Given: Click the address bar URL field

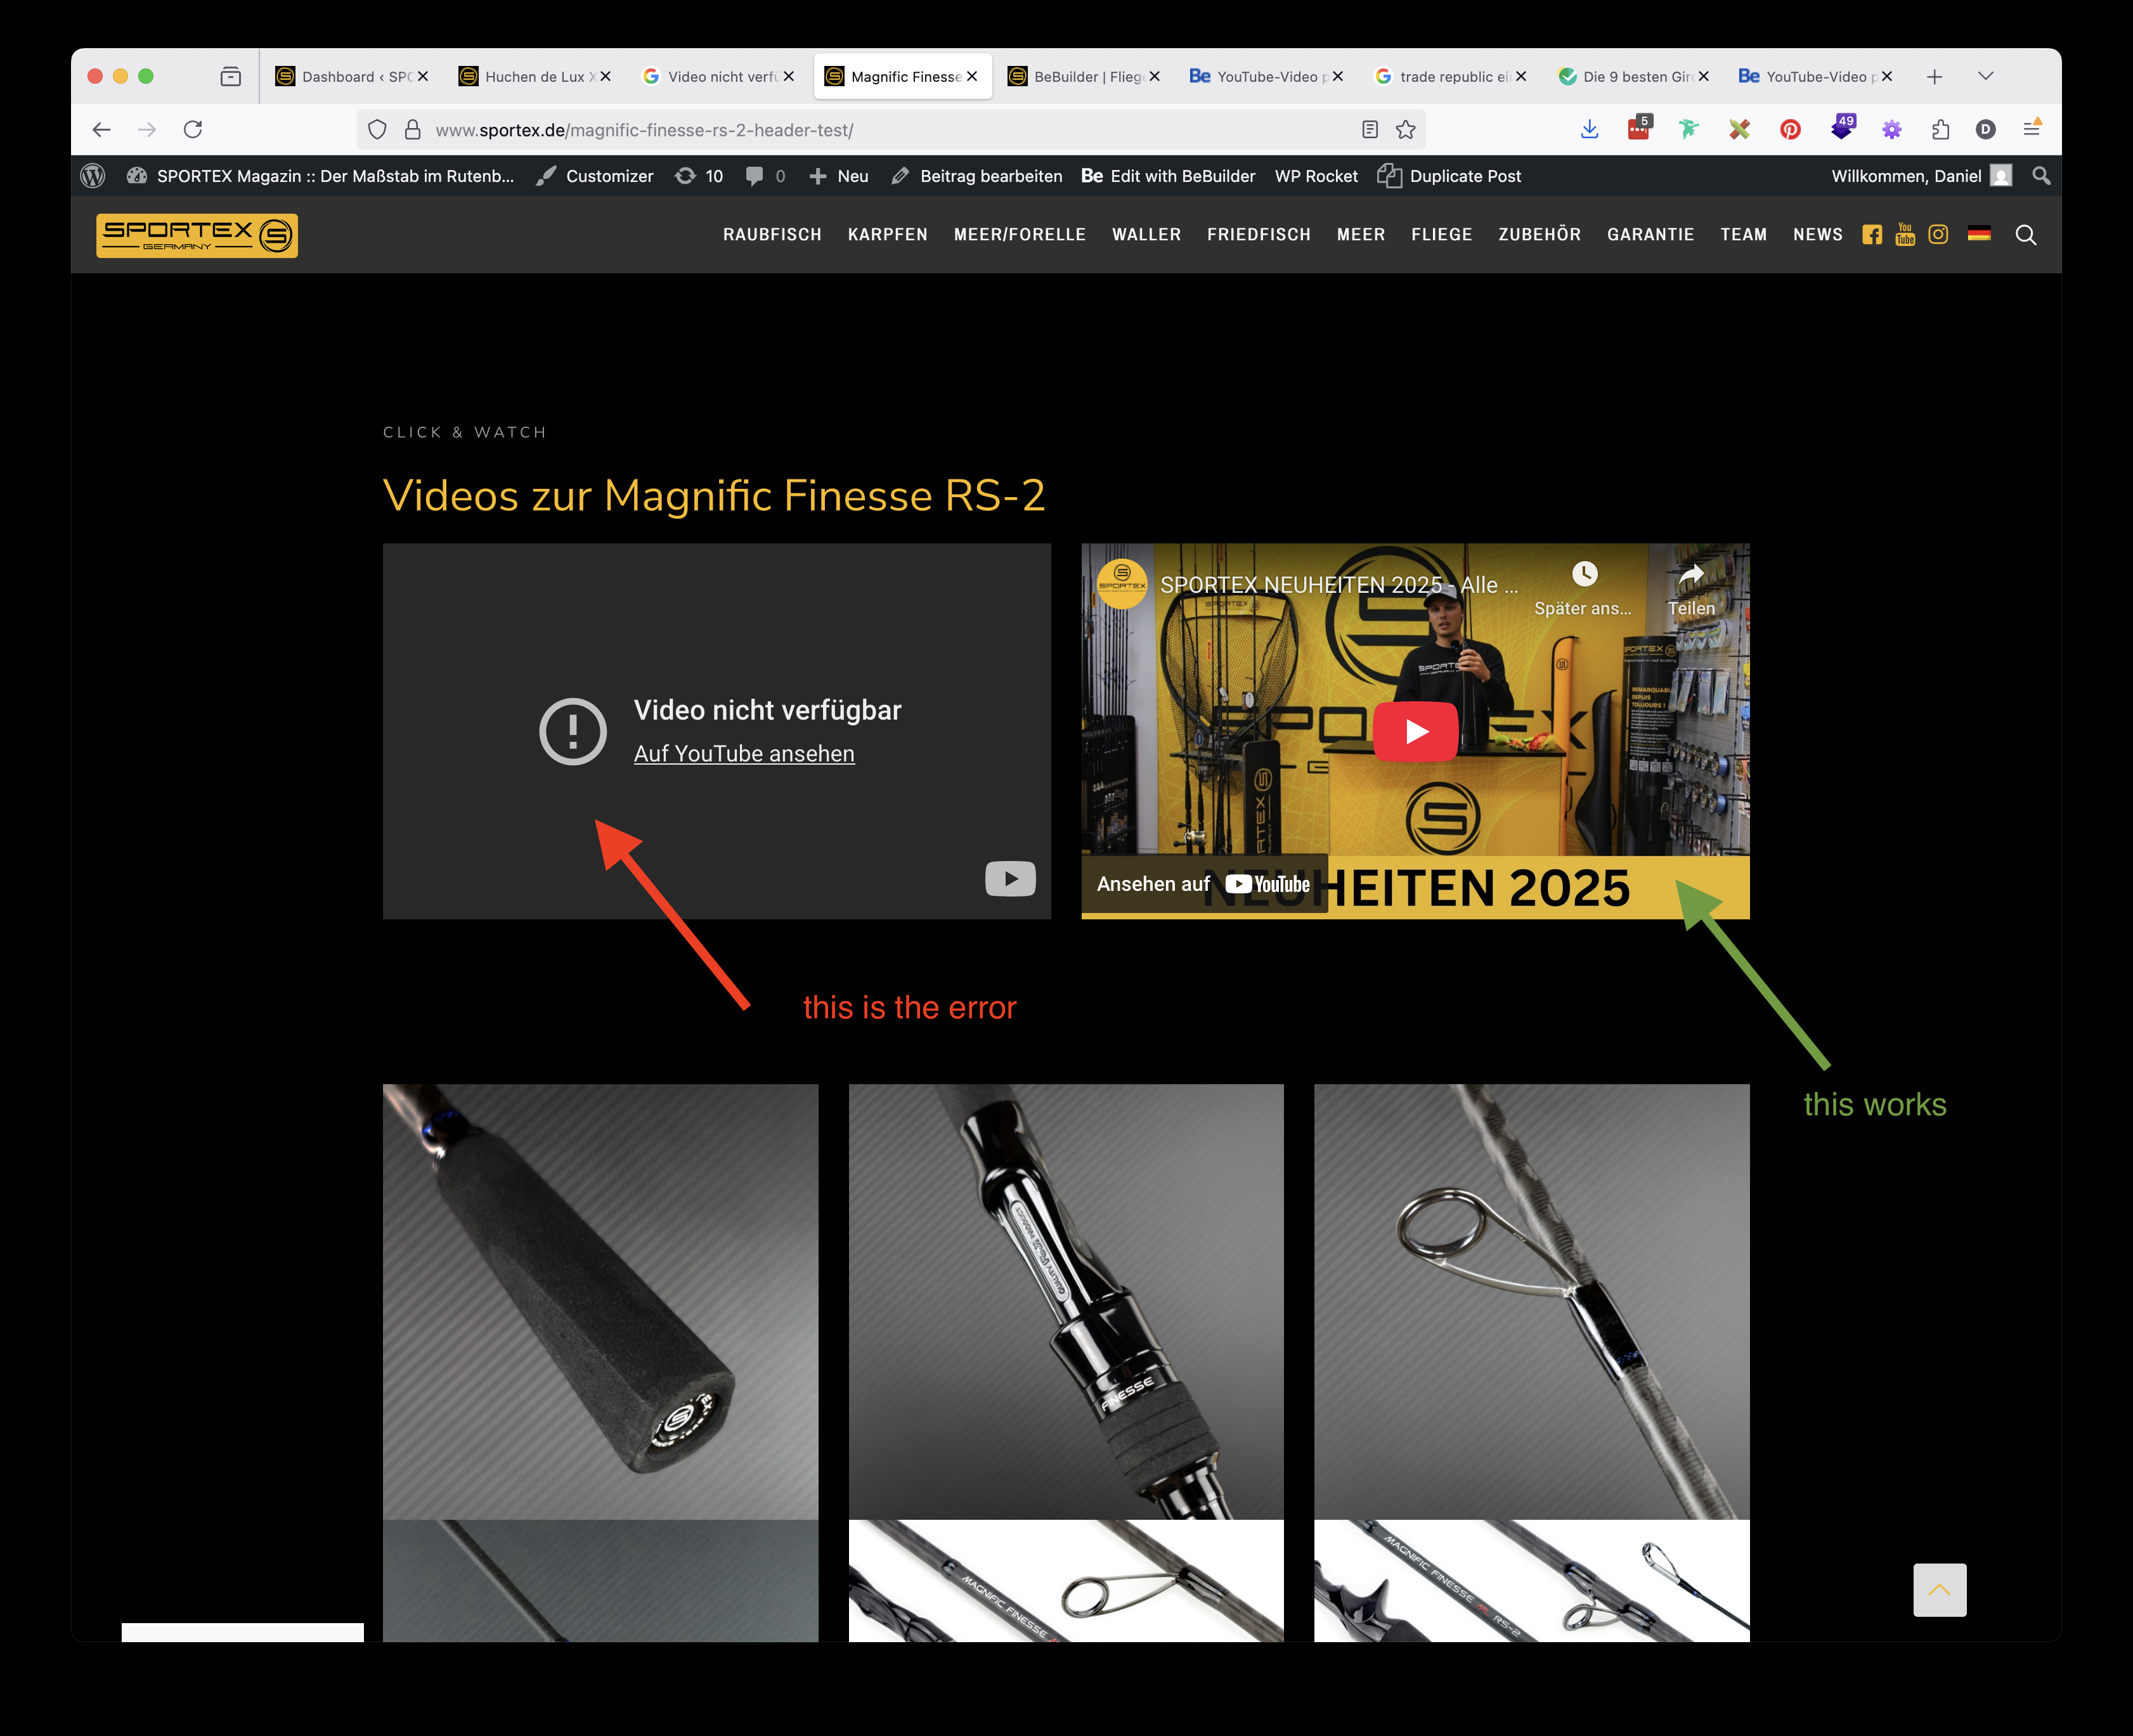Looking at the screenshot, I should click(890, 129).
